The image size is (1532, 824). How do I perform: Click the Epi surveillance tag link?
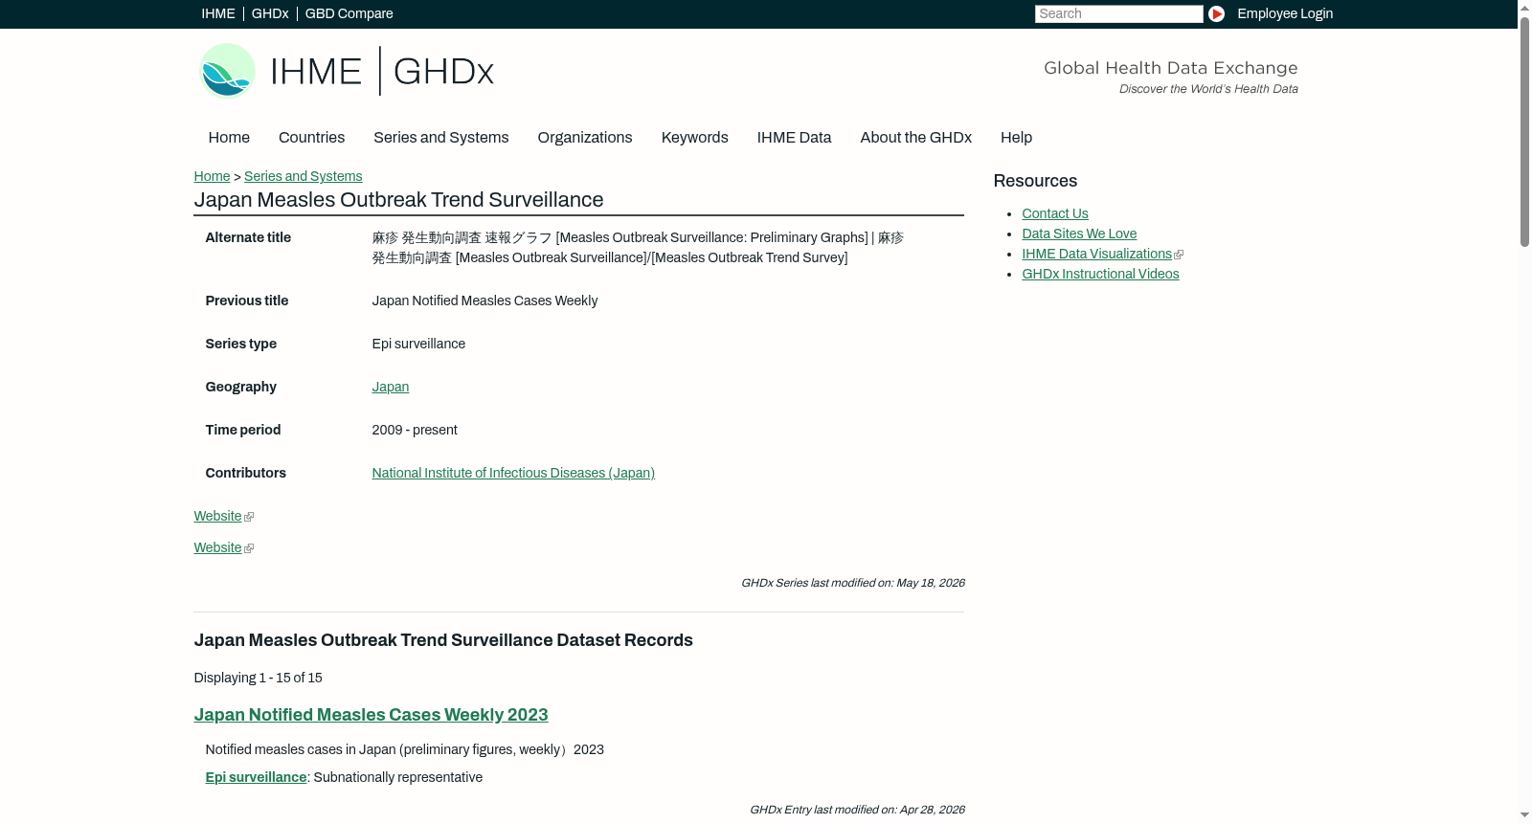click(256, 777)
